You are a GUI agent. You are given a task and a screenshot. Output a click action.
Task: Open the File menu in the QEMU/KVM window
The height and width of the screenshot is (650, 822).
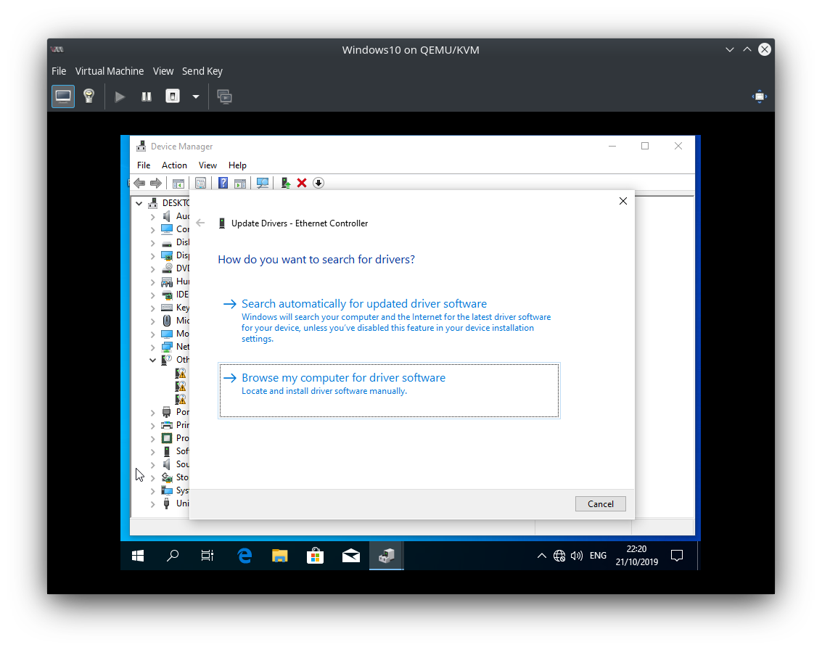pos(59,71)
